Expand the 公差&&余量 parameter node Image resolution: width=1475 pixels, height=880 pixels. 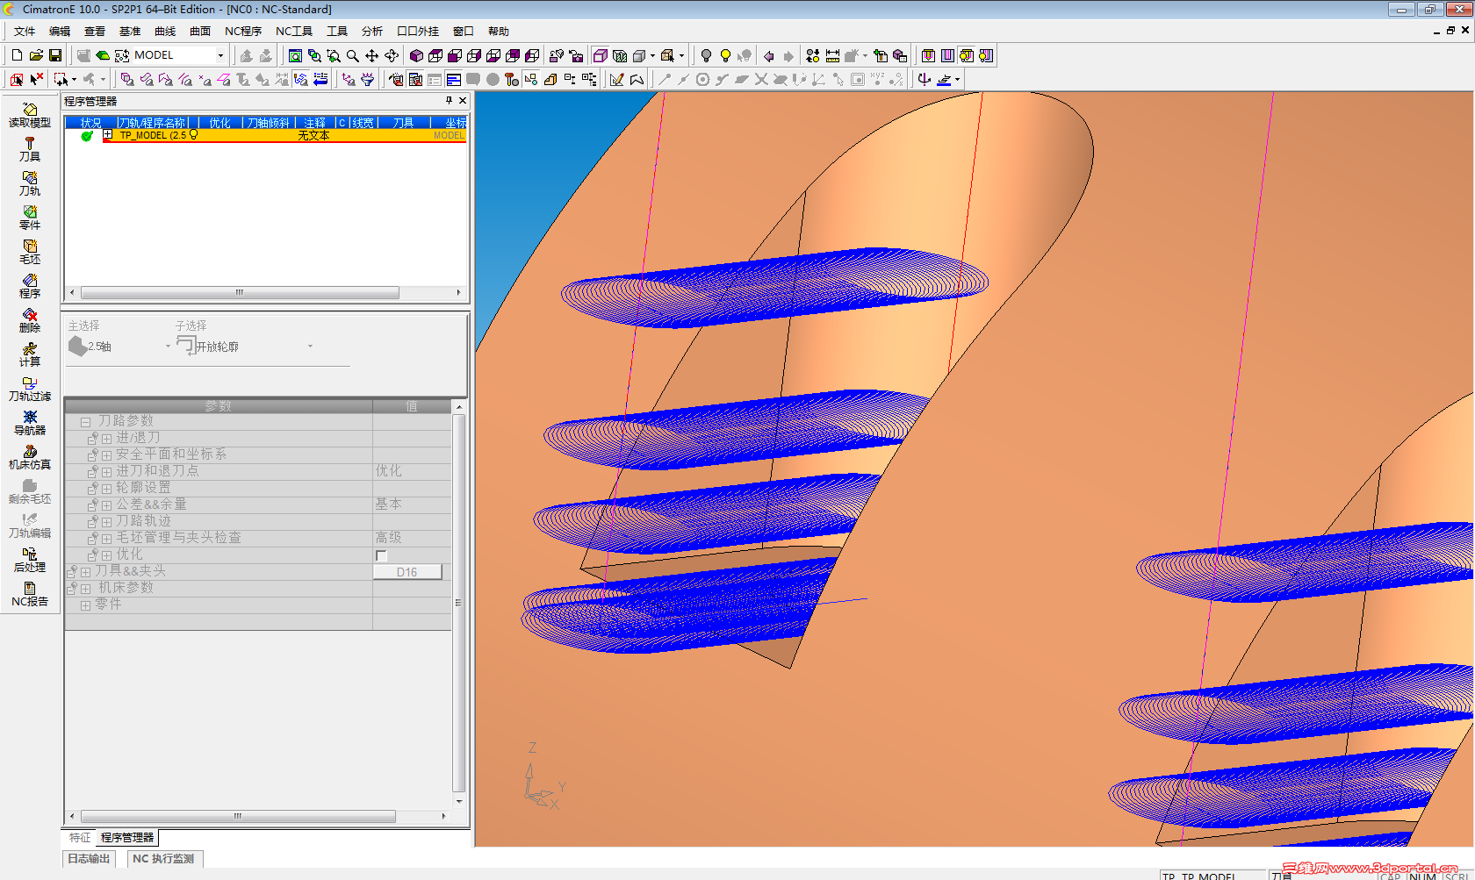[106, 505]
